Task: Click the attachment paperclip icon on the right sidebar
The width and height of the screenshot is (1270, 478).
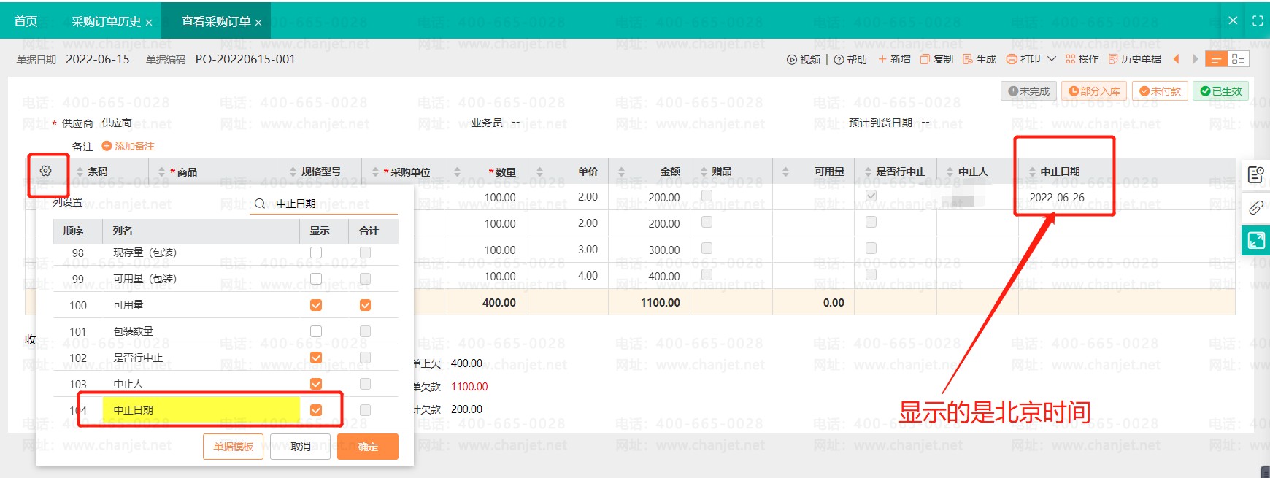Action: pos(1255,208)
